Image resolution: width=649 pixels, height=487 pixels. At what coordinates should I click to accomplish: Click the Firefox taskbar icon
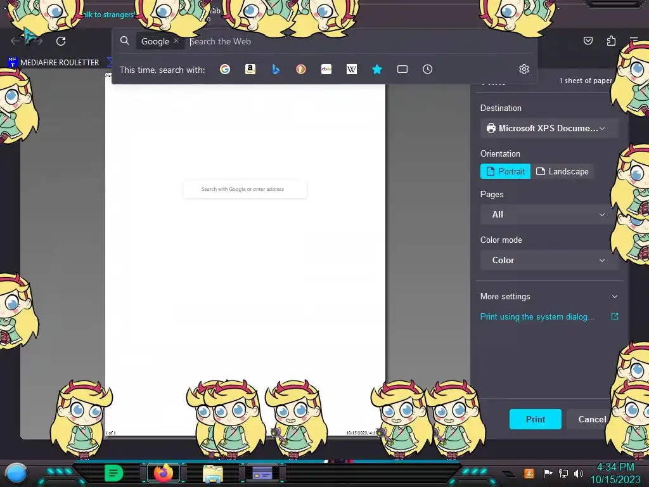click(x=163, y=473)
